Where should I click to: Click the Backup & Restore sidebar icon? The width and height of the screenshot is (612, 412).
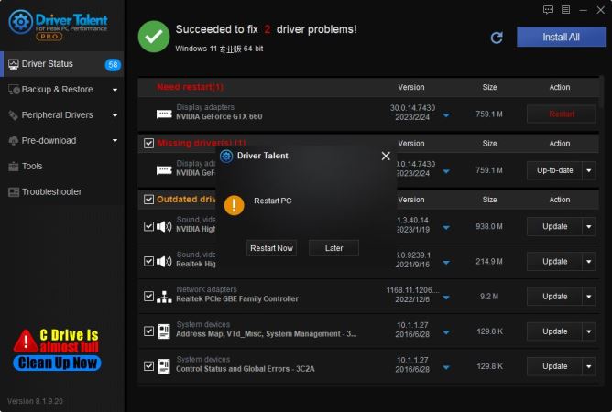14,90
